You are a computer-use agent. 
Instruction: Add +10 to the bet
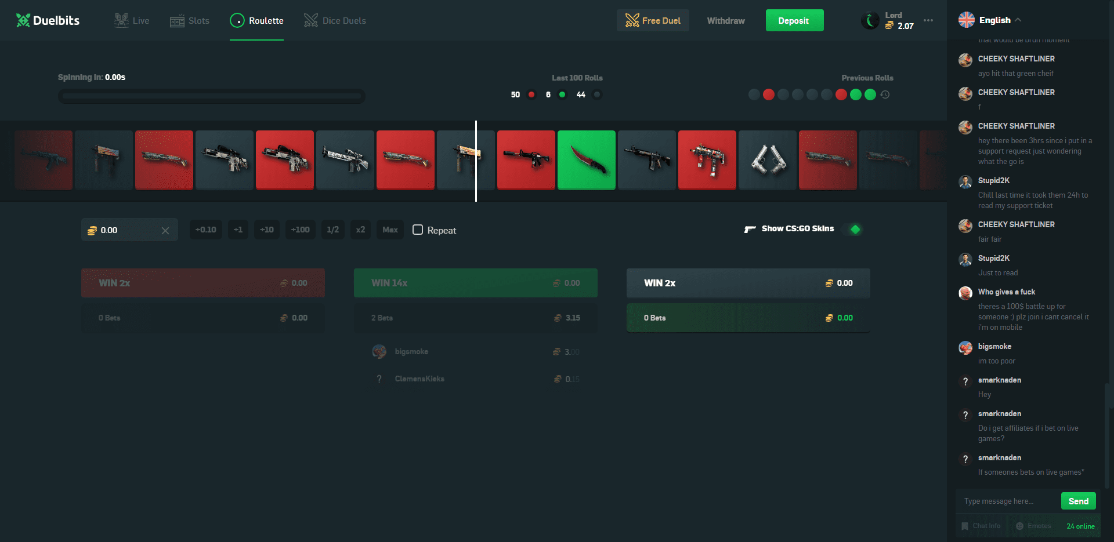point(267,230)
